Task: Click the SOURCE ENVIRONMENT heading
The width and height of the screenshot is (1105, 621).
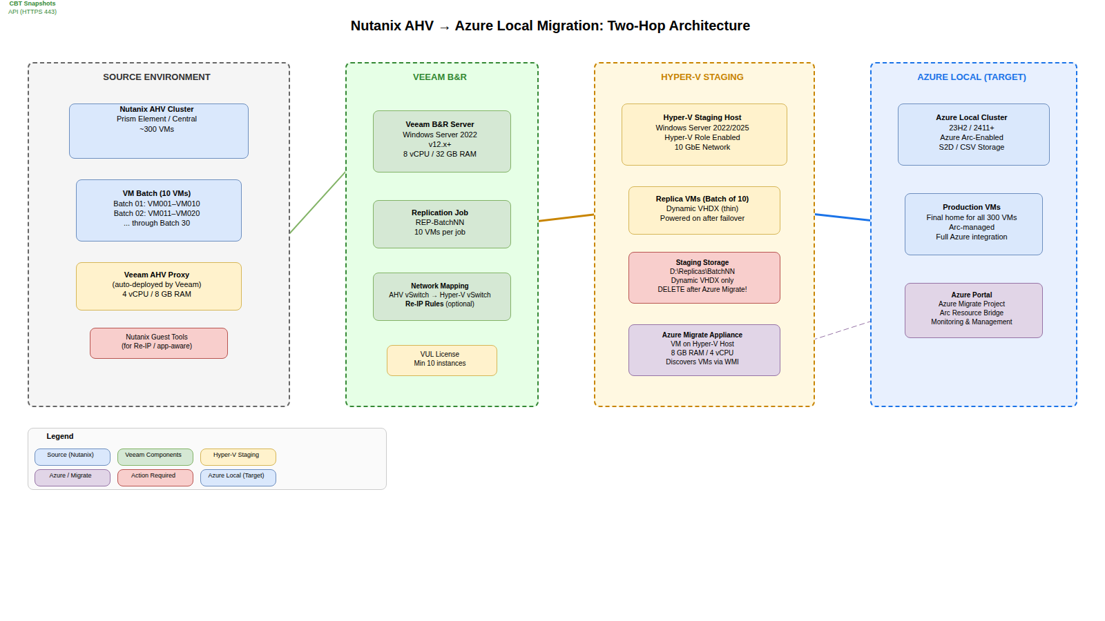Action: [x=157, y=77]
